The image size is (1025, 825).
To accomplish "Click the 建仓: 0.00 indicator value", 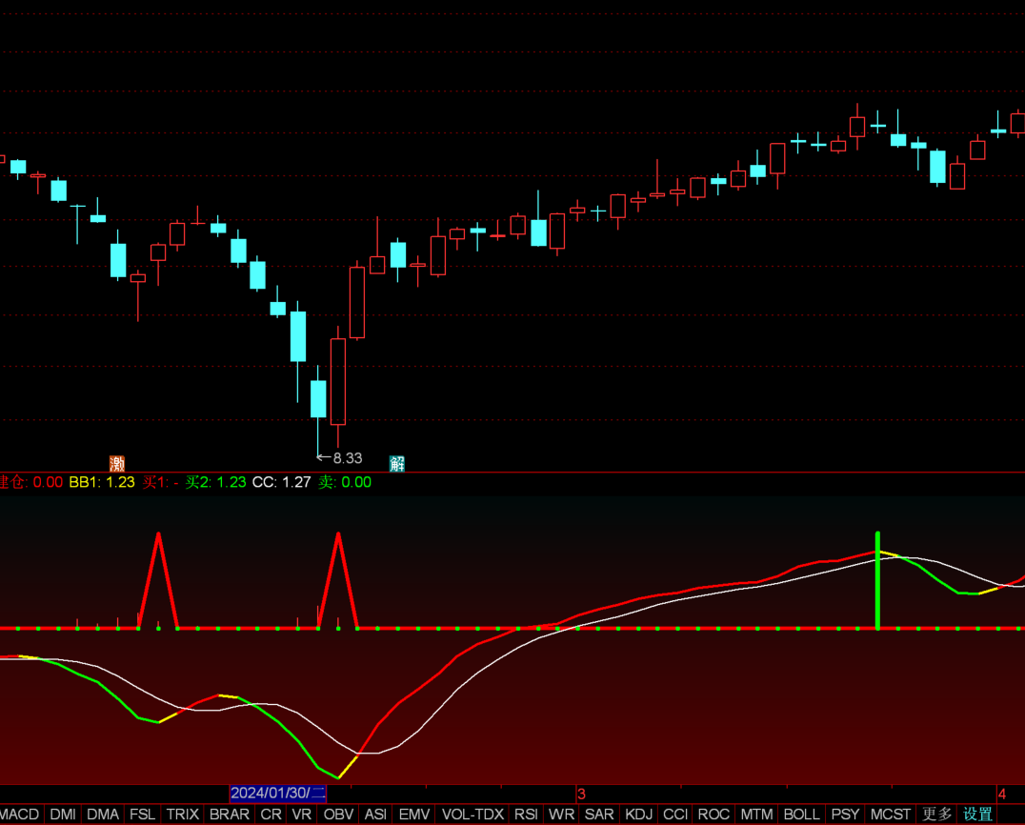I will tap(30, 482).
